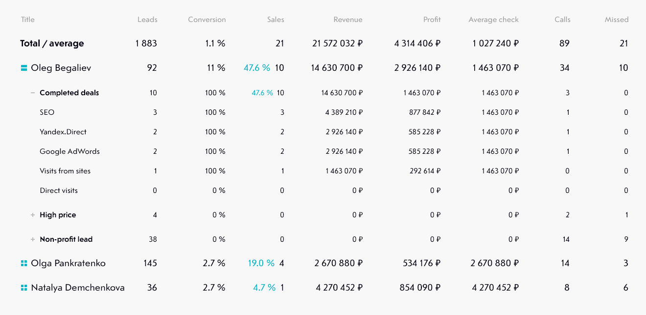Expand the Olga Pankratenko grid icon
This screenshot has width=646, height=315.
point(23,264)
